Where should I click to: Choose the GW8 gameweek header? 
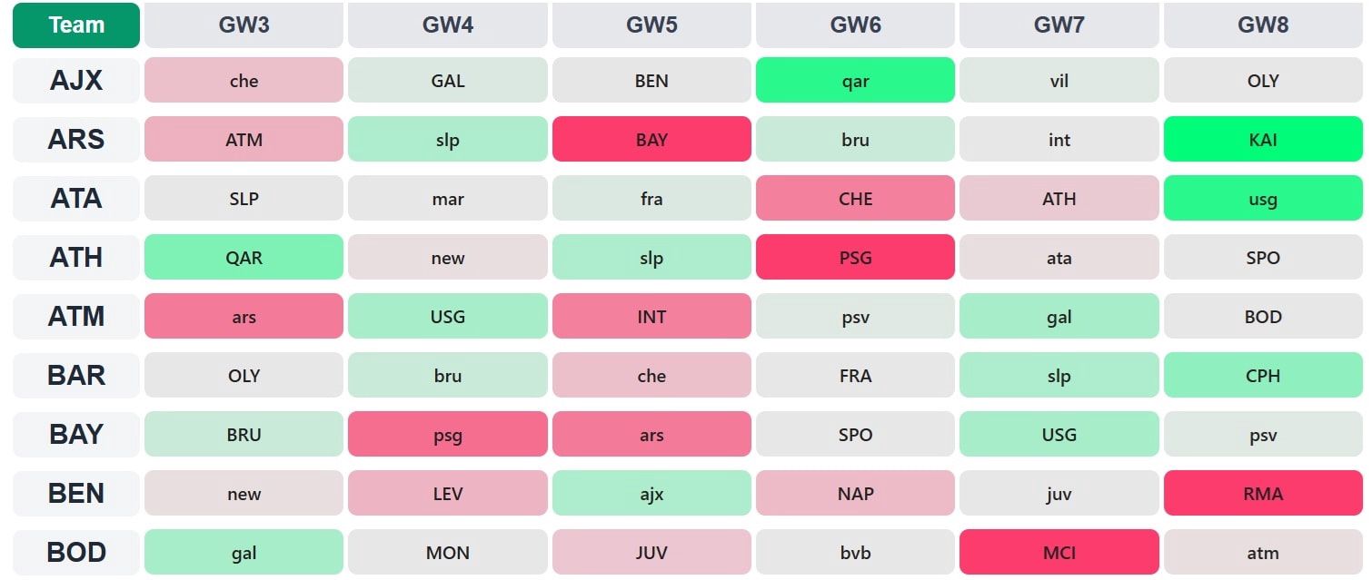(x=1263, y=25)
